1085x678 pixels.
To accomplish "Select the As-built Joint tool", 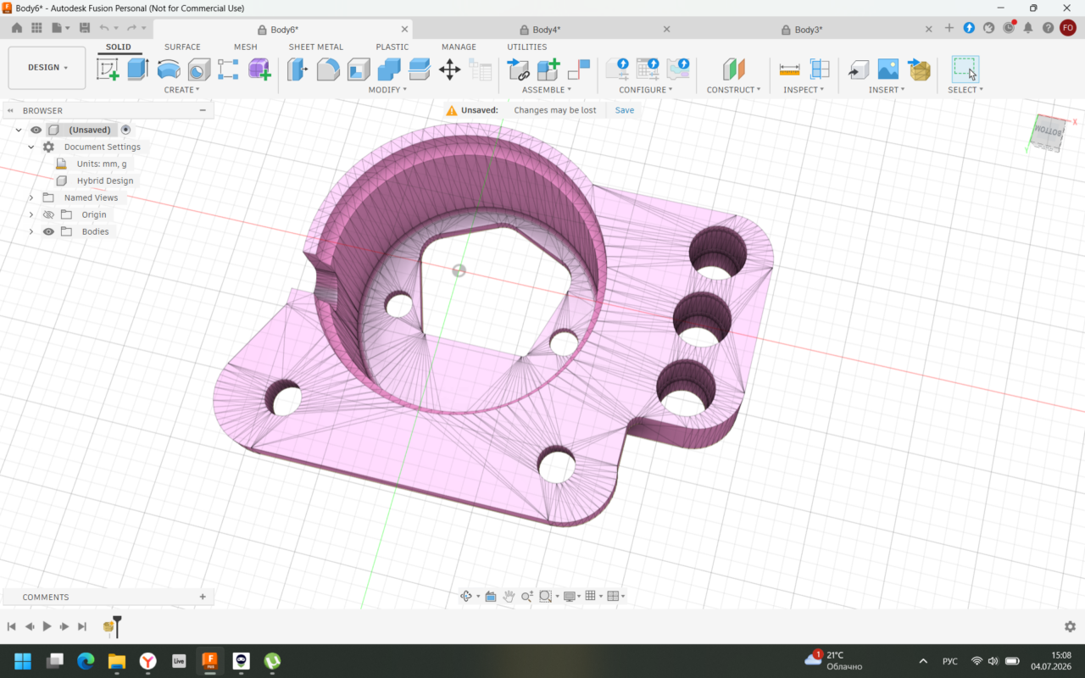I will pos(579,69).
